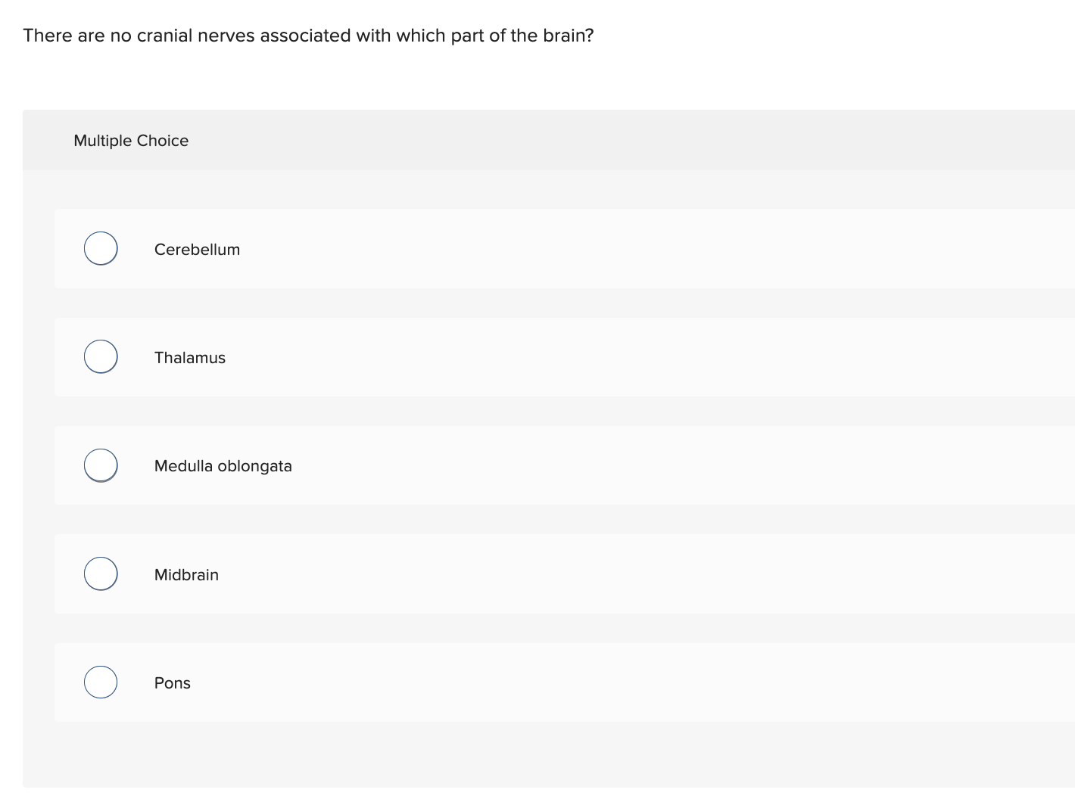
Task: Click the first answer option row
Action: [530, 248]
